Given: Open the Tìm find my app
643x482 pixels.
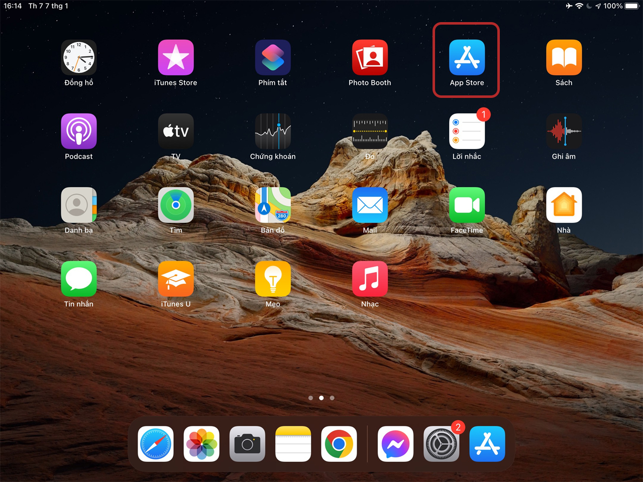Looking at the screenshot, I should 176,205.
